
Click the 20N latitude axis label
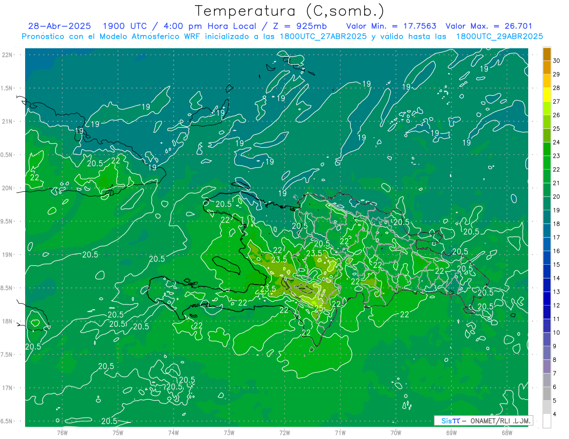pos(8,188)
